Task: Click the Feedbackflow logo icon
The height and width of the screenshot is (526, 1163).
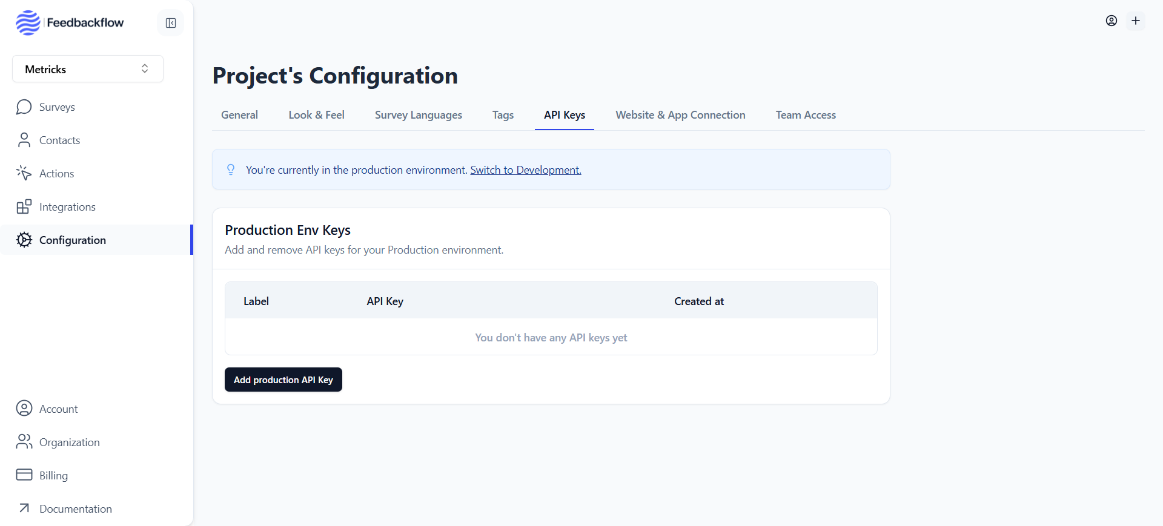Action: click(28, 23)
